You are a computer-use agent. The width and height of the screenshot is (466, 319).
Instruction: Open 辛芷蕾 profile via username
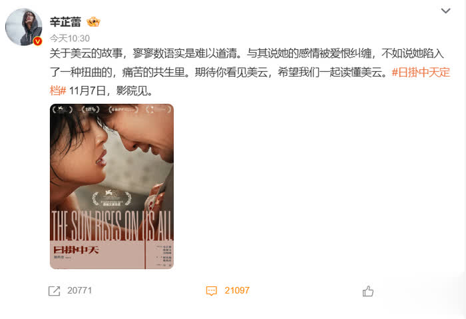click(x=65, y=22)
